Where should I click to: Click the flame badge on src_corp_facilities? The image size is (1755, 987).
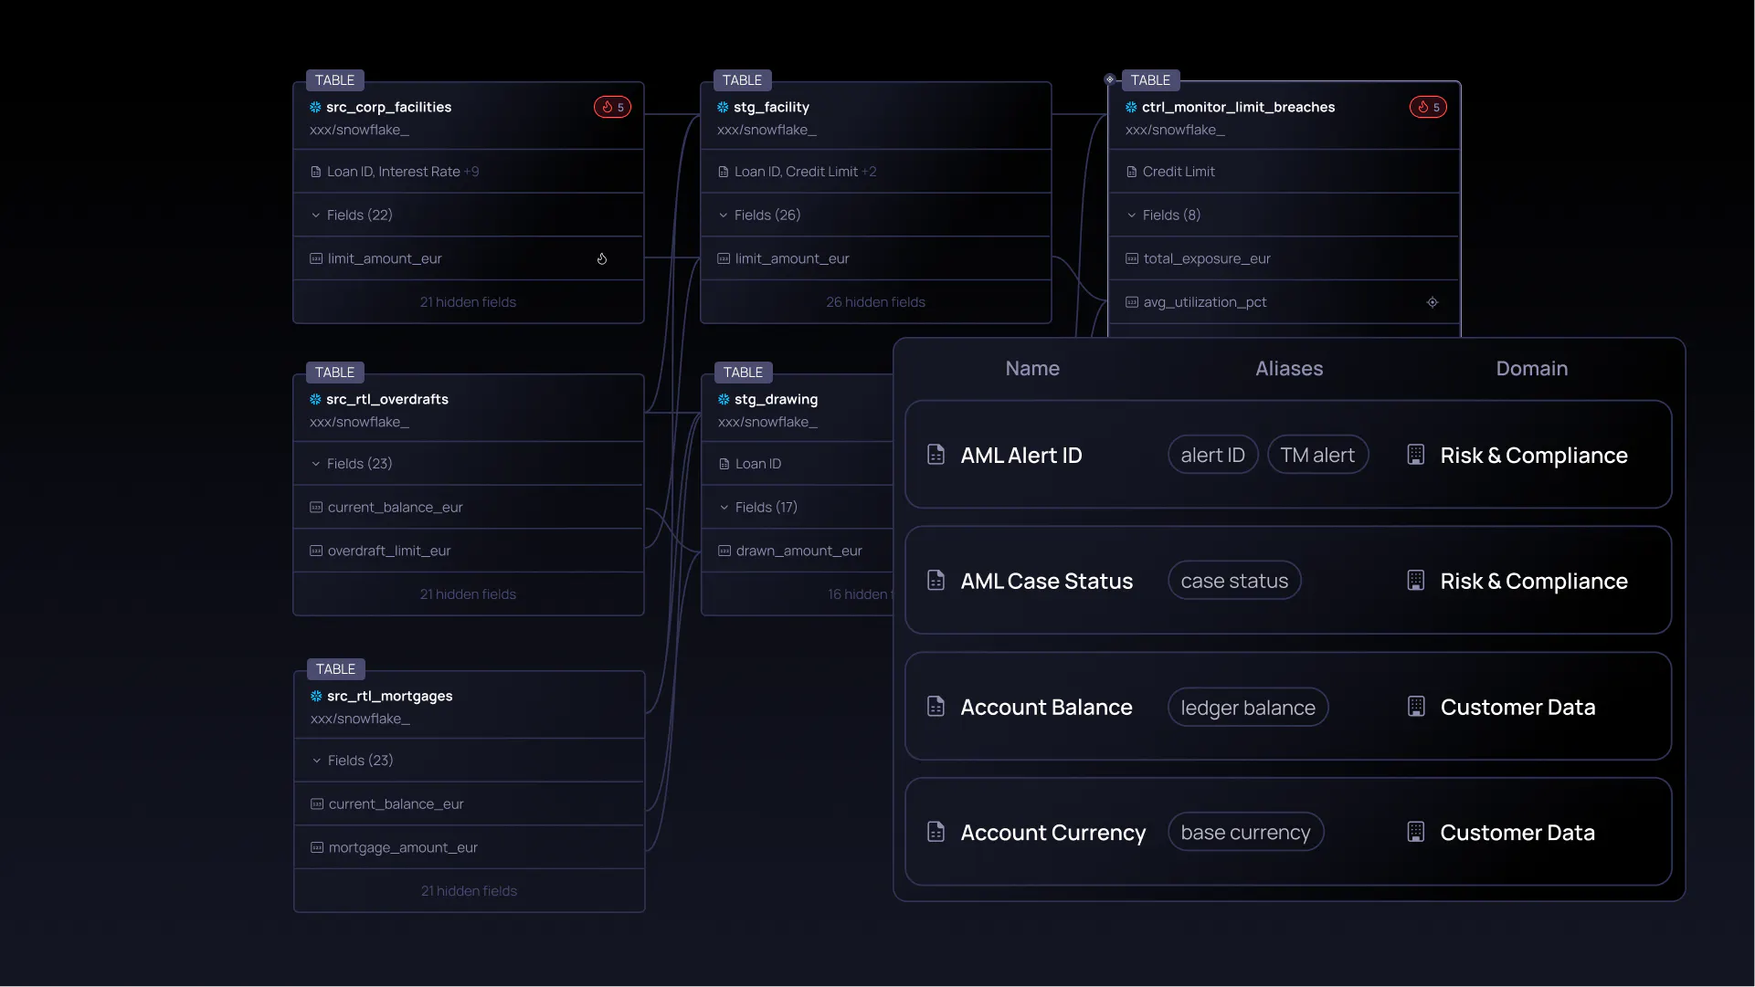coord(612,107)
